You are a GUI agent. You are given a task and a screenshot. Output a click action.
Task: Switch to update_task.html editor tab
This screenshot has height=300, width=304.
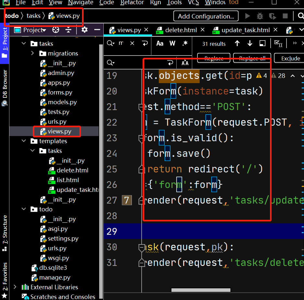click(x=245, y=30)
